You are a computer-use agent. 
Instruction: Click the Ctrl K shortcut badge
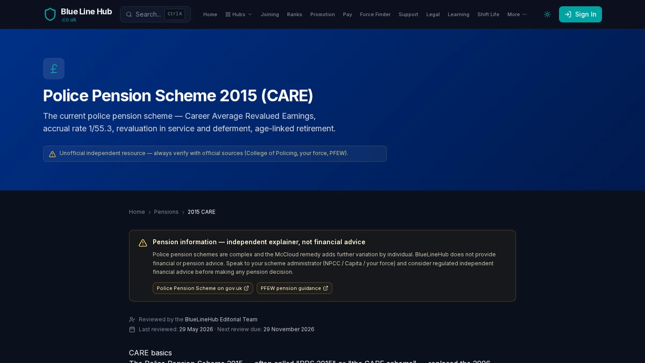pyautogui.click(x=175, y=15)
